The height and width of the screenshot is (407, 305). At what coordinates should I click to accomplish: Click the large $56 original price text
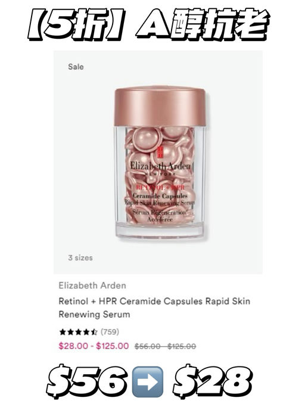[86, 383]
